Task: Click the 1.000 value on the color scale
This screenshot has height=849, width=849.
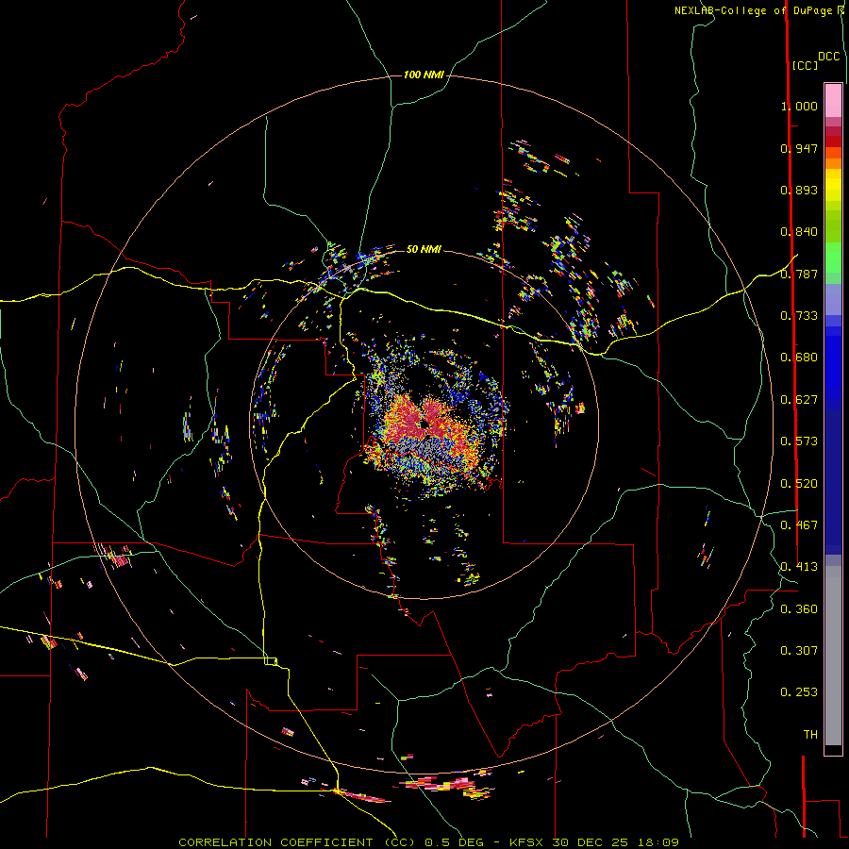Action: [x=799, y=106]
